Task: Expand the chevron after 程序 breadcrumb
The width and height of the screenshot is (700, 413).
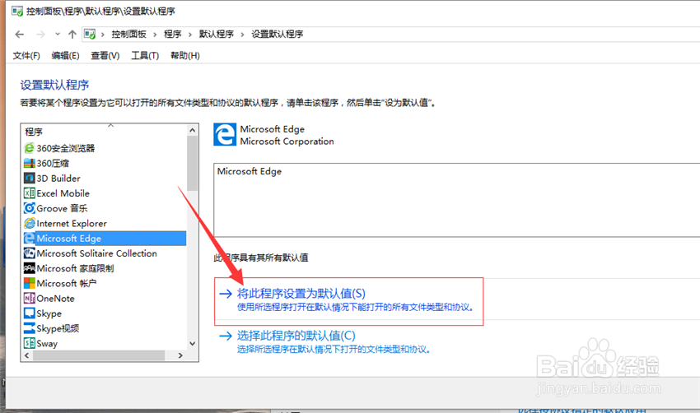Action: click(189, 35)
